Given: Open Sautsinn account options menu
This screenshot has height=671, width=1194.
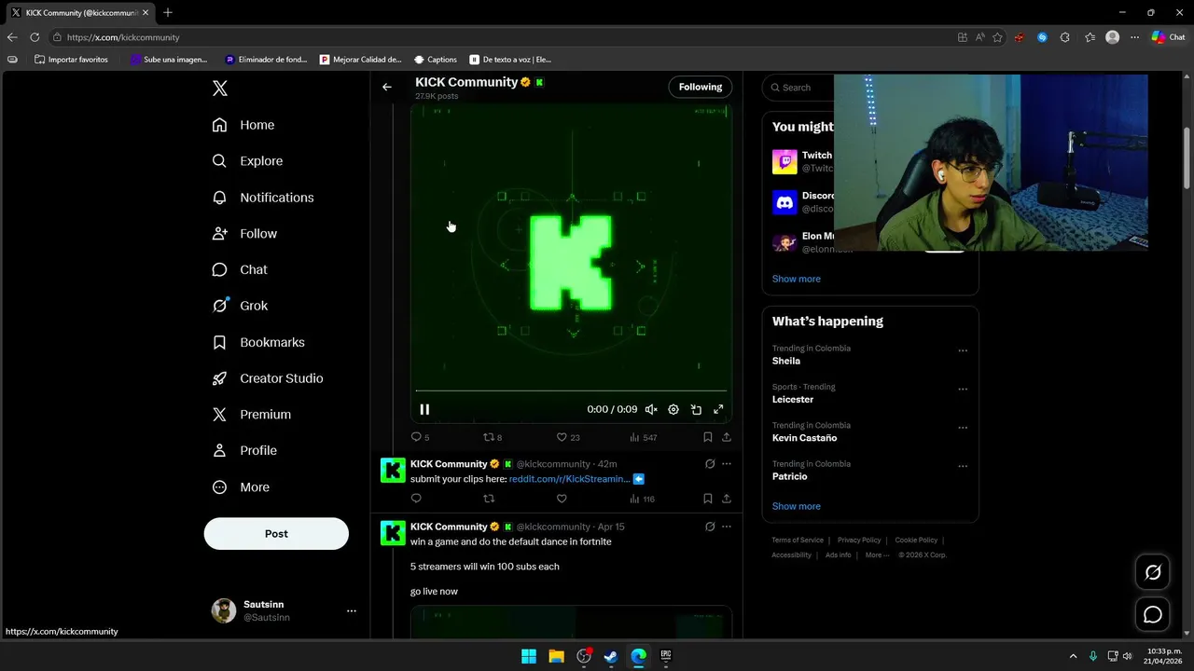Looking at the screenshot, I should click(x=352, y=610).
